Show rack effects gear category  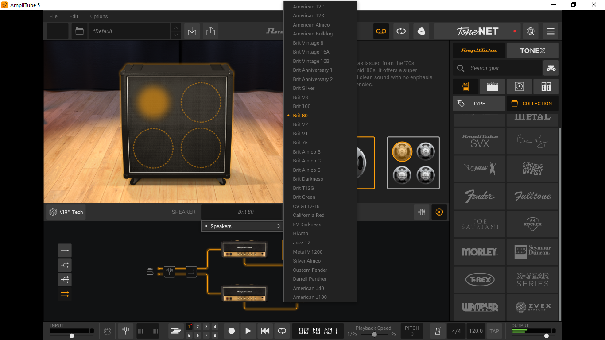click(x=546, y=86)
